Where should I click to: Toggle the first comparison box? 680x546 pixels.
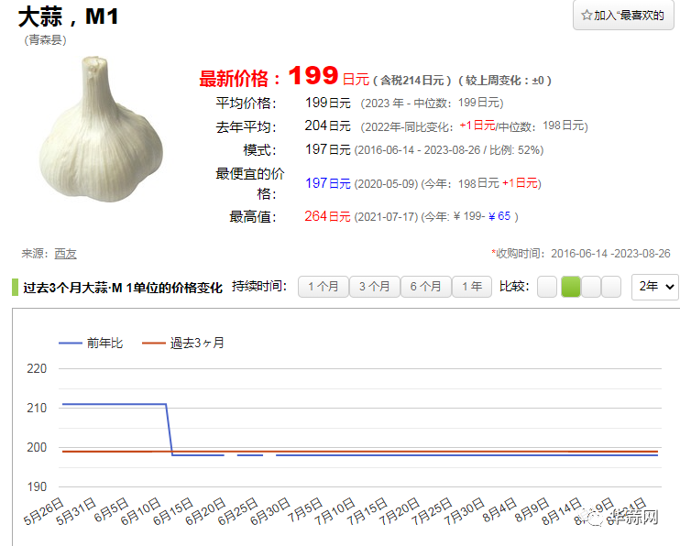tap(546, 287)
